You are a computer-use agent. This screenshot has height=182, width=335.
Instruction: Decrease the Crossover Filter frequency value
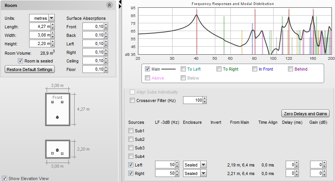[205, 102]
